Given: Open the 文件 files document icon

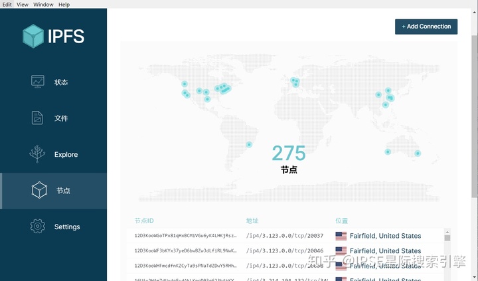Looking at the screenshot, I should click(x=37, y=118).
